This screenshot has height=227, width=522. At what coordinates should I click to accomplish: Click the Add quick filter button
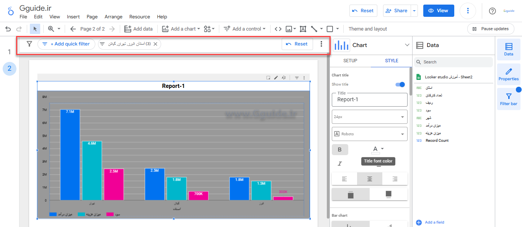click(x=66, y=44)
